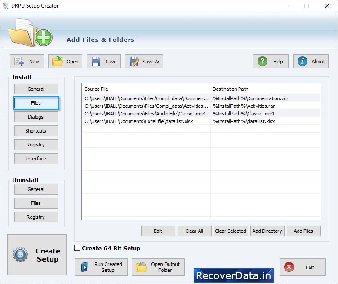Click the Save floppy disk icon
Image resolution: width=338 pixels, height=284 pixels.
(x=95, y=62)
